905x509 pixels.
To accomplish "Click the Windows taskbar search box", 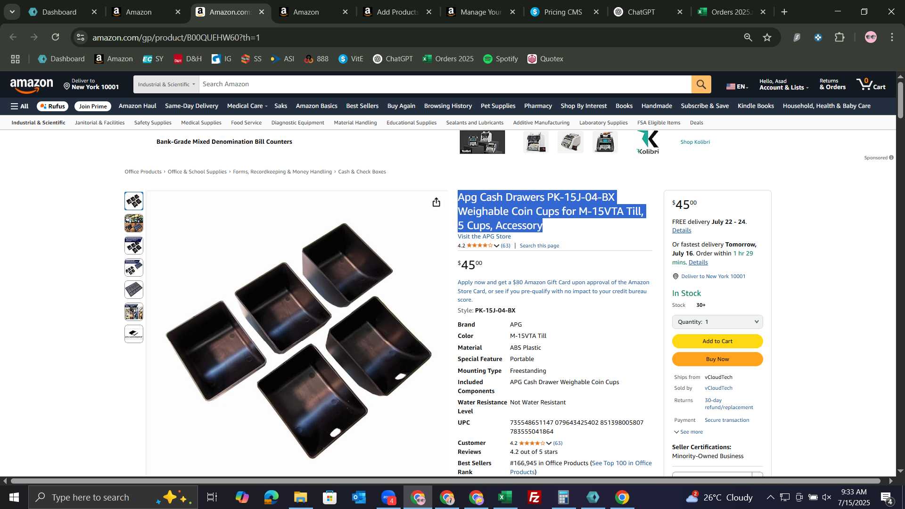I will pos(113,497).
